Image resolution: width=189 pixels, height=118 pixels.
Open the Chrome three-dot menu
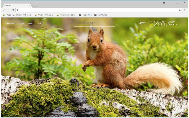(x=185, y=10)
